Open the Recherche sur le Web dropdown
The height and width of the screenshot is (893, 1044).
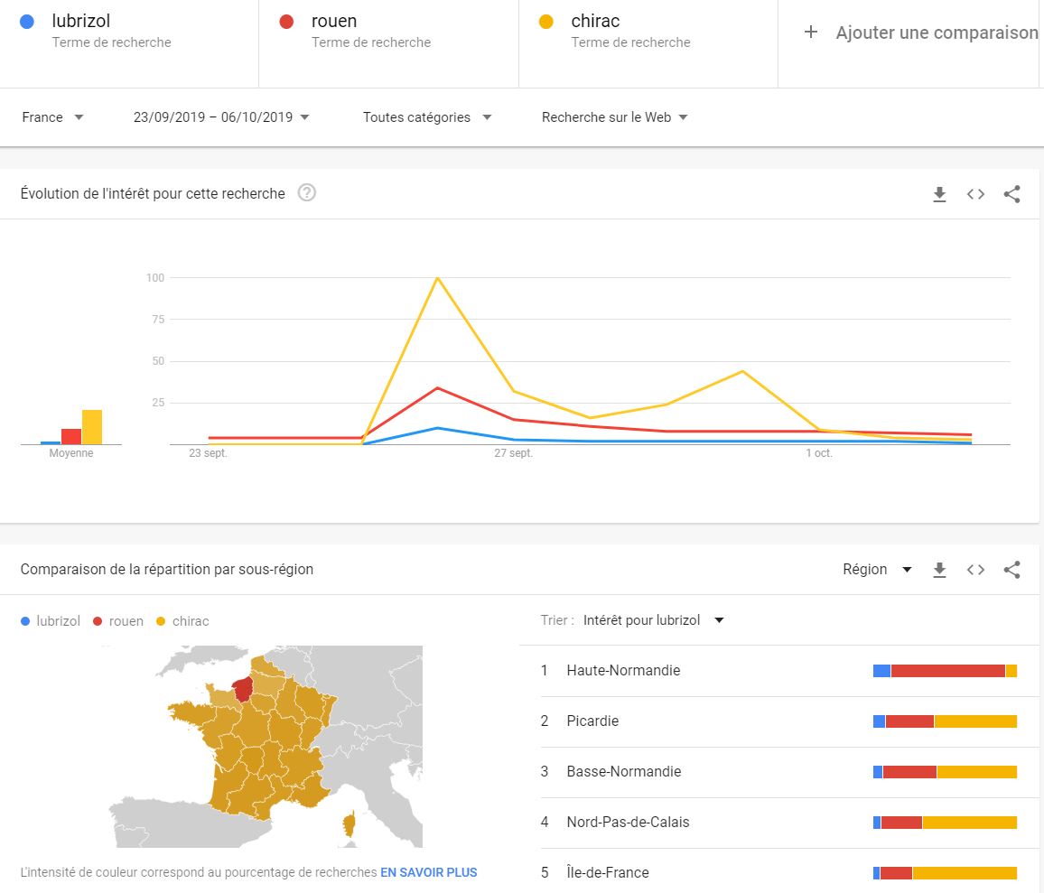(x=614, y=117)
